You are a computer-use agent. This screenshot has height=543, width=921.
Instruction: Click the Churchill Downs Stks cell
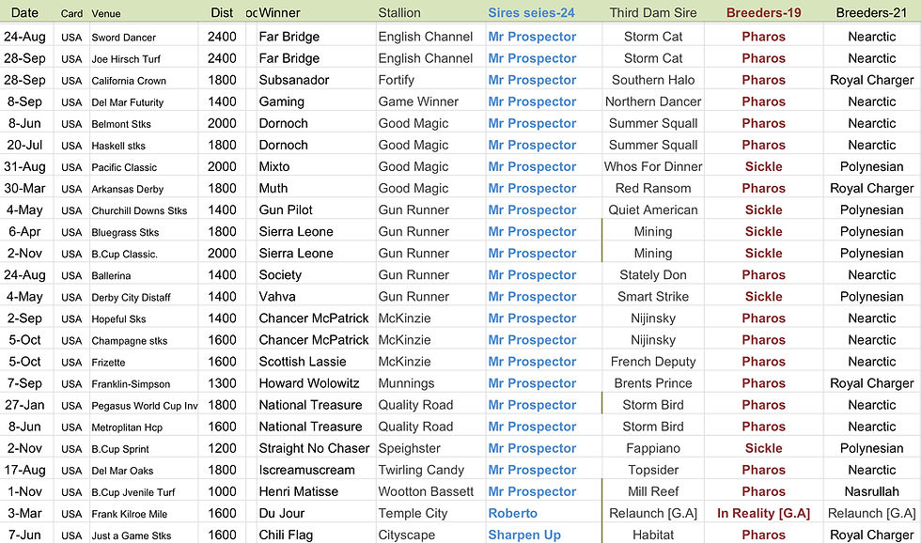click(139, 210)
